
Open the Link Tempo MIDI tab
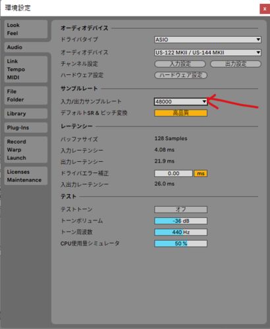26,69
